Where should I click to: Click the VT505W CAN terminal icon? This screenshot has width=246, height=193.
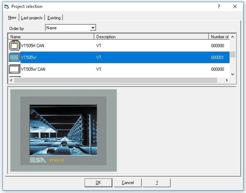(15, 69)
